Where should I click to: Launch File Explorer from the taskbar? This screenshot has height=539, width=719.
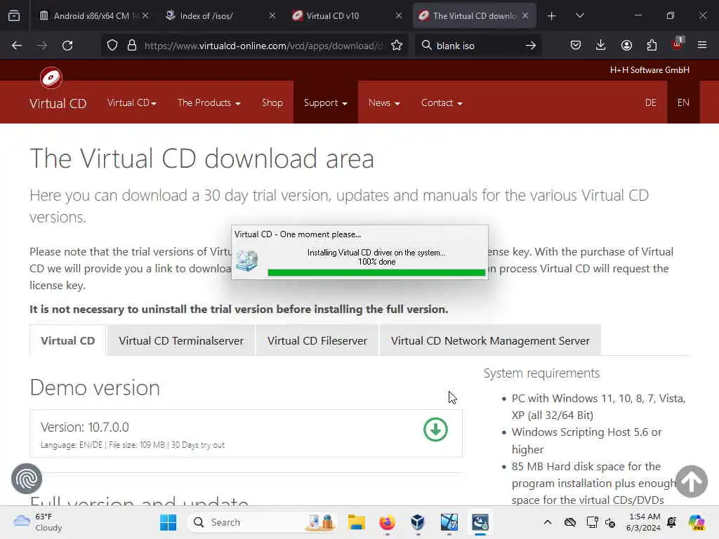[x=356, y=522]
